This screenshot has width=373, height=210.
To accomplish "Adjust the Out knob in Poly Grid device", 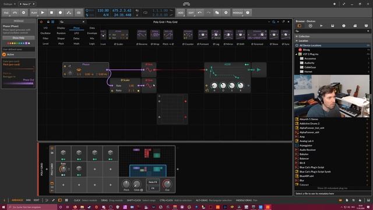I will pos(167,184).
